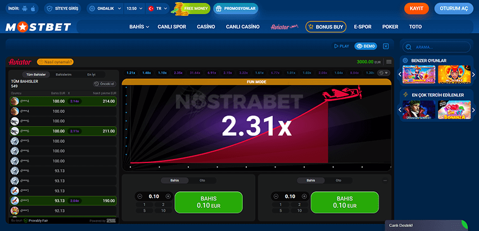Click the 31.64x history multiplier
This screenshot has height=231, width=479.
[195, 73]
